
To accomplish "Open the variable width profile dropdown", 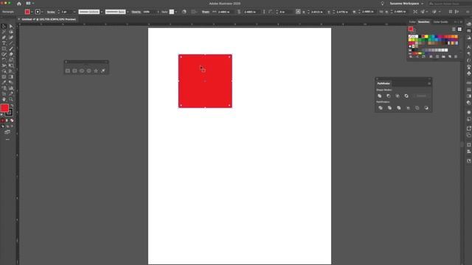I will (x=102, y=12).
